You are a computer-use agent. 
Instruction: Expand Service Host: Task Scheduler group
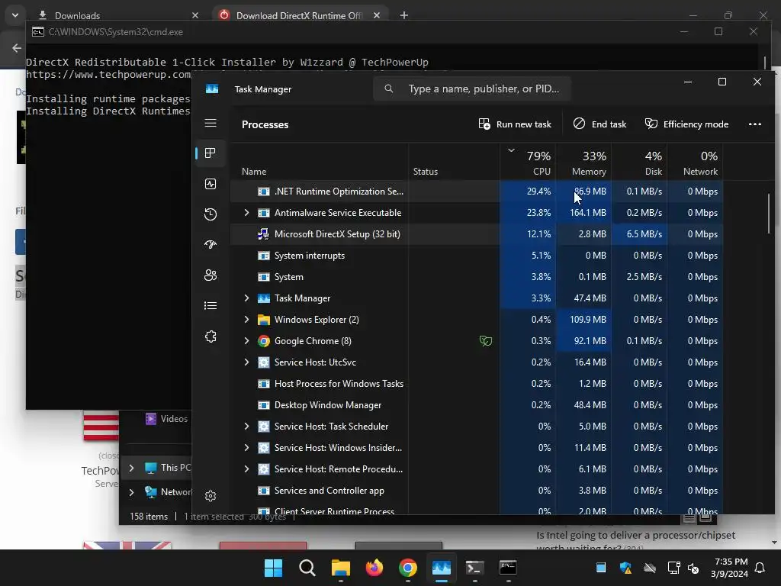246,426
